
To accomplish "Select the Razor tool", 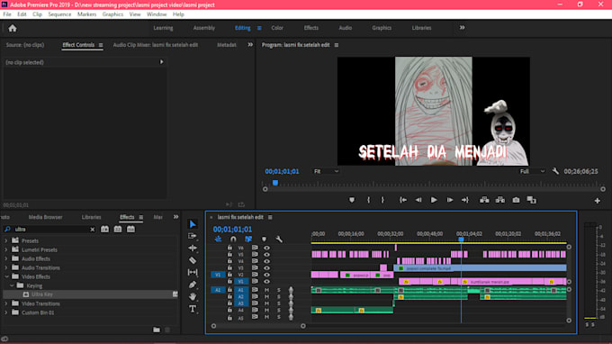I will point(193,260).
